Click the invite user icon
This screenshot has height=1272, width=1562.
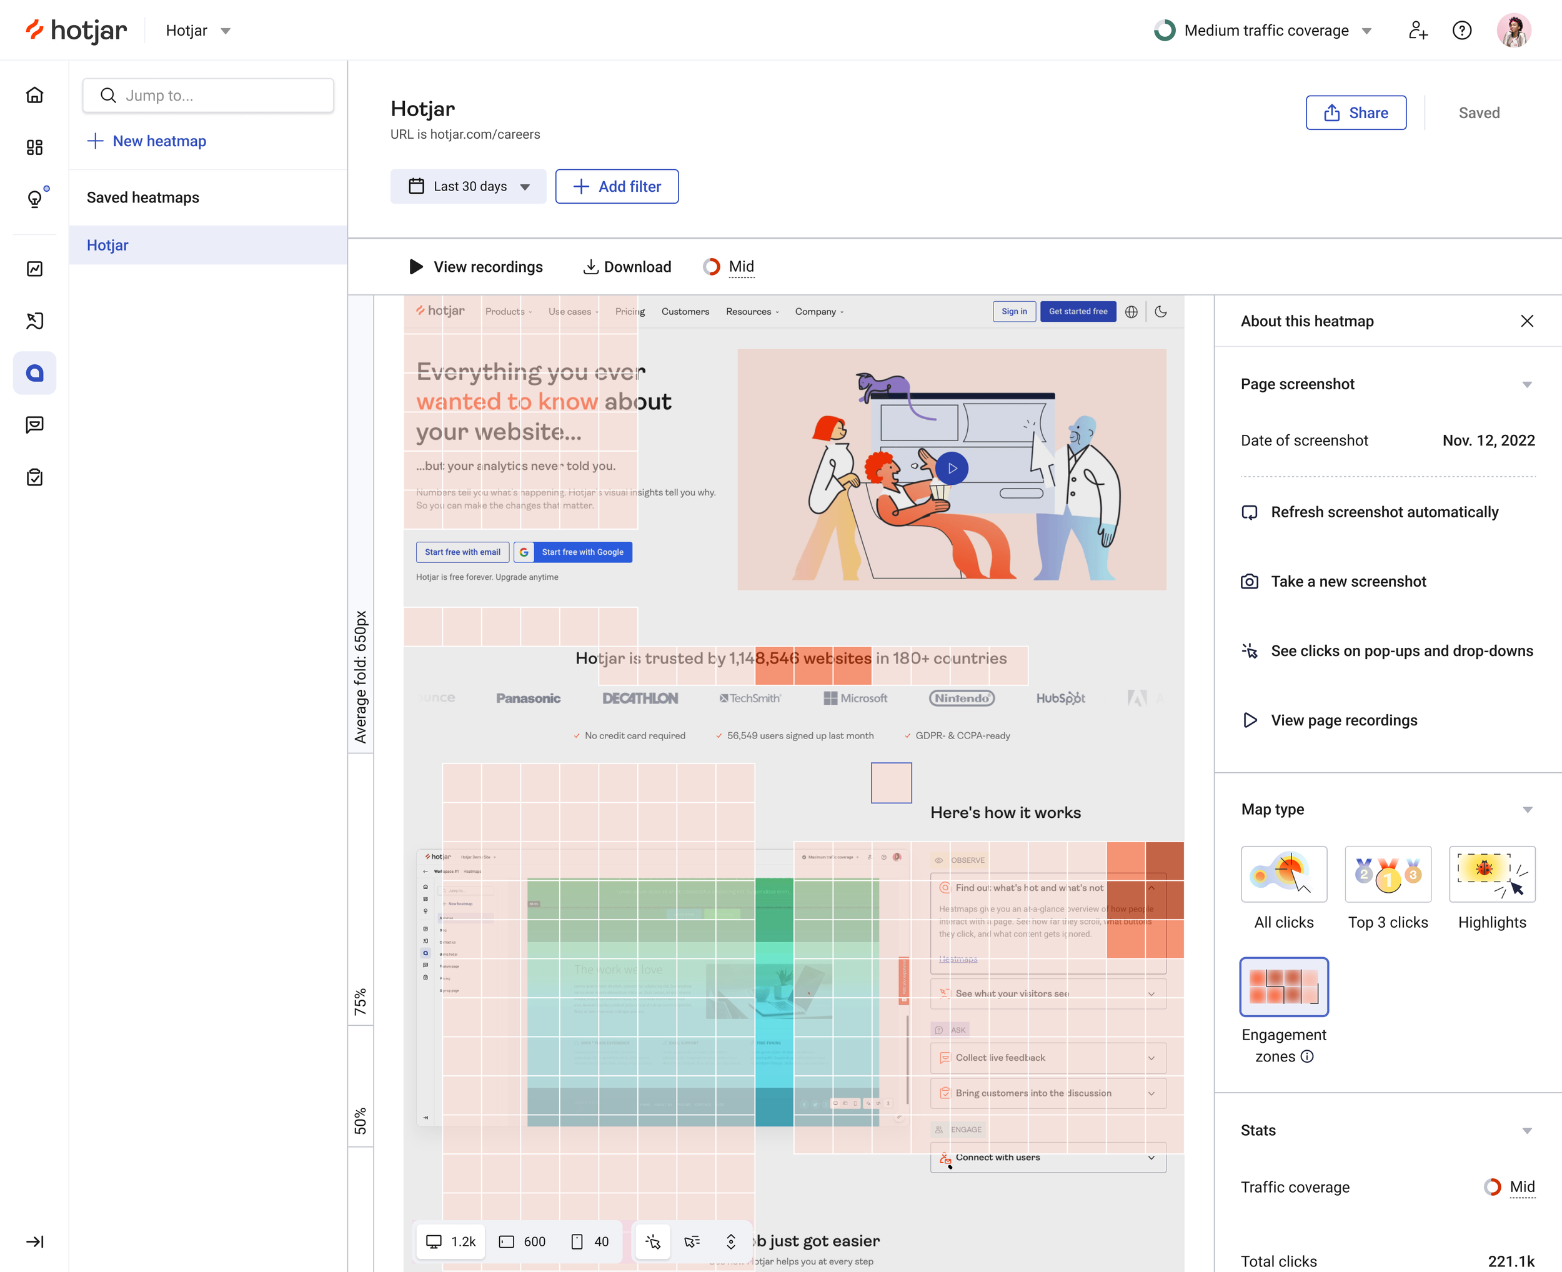point(1418,30)
